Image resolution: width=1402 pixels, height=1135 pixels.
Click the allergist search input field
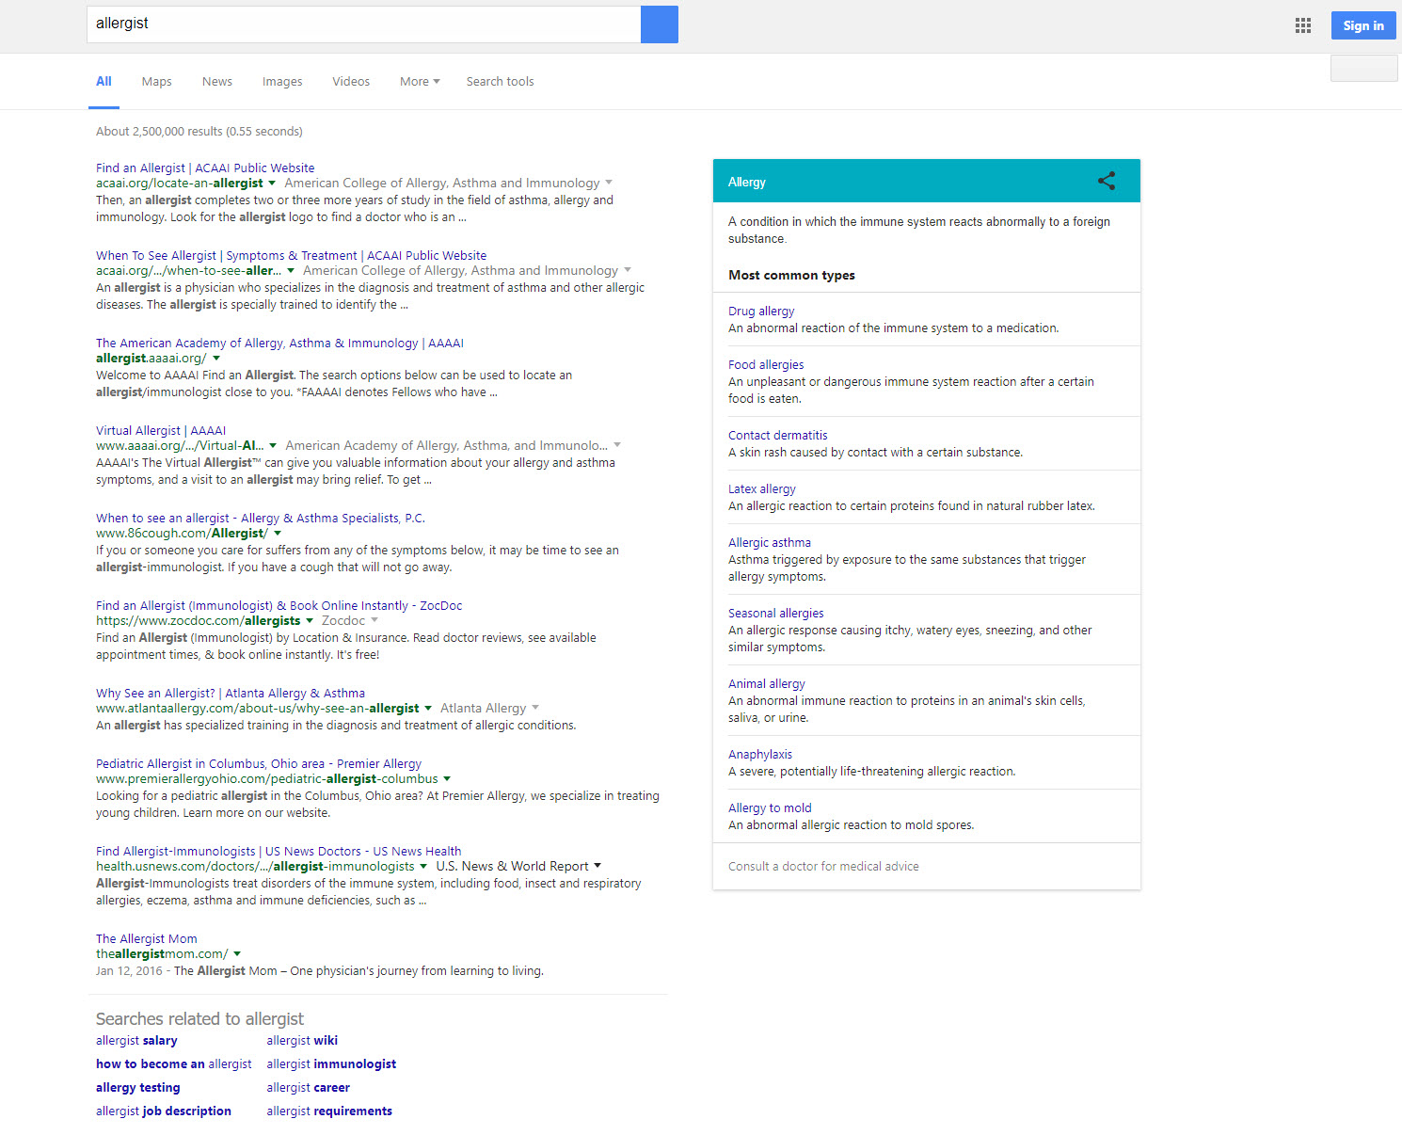coord(362,24)
